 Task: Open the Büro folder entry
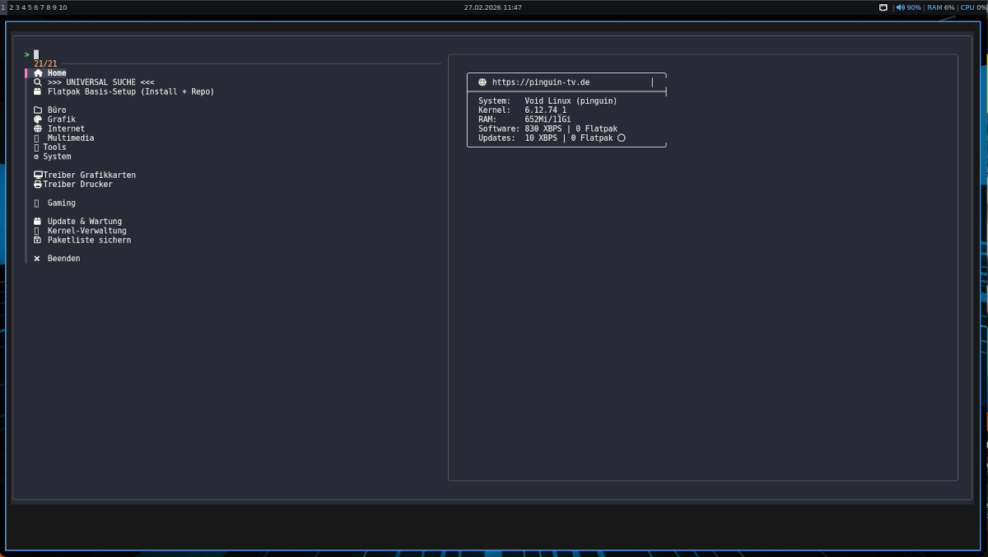[55, 110]
